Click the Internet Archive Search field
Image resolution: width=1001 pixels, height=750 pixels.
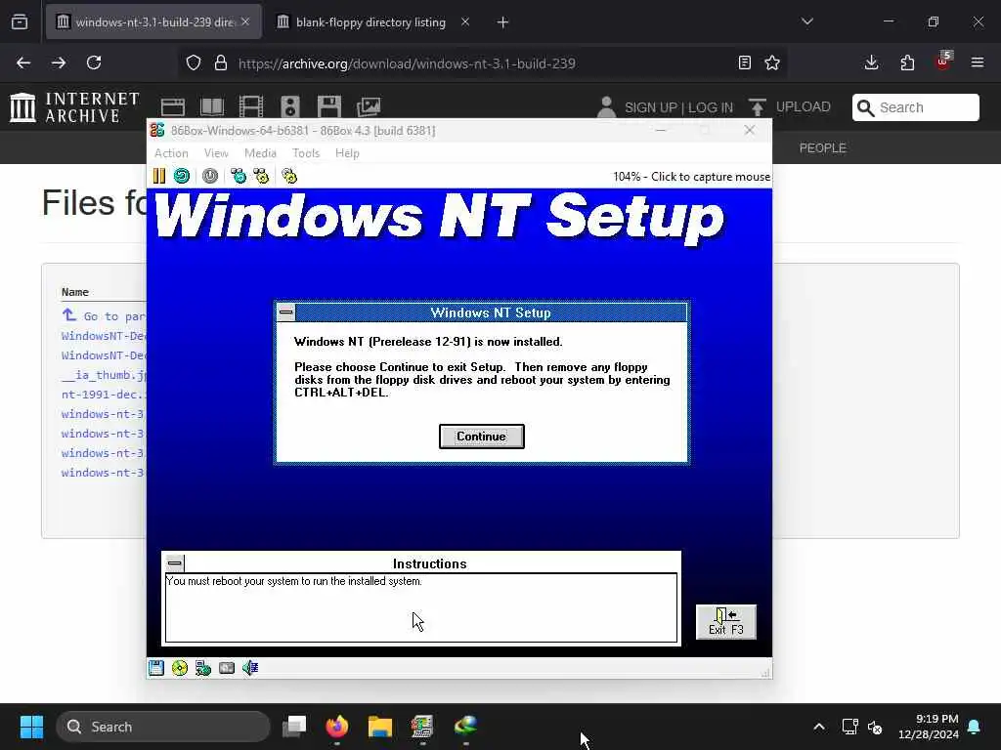click(915, 107)
